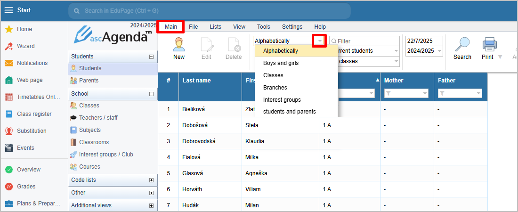Click the ascAgenda logo
518x212 pixels.
[113, 36]
